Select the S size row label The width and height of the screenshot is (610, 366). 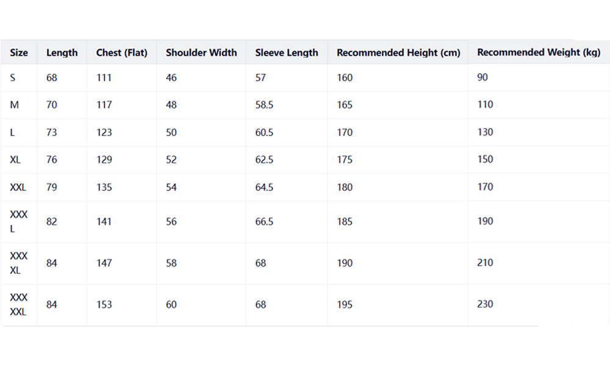(x=13, y=77)
